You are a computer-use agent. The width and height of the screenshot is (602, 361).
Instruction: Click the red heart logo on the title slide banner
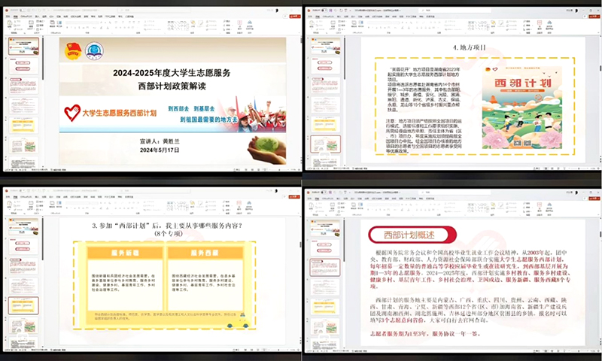(71, 113)
